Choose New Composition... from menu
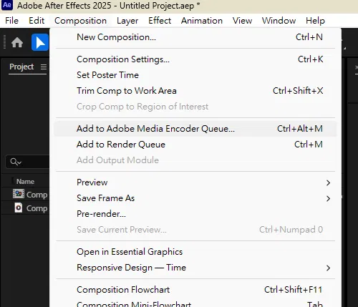Image resolution: width=358 pixels, height=307 pixels. [x=195, y=37]
